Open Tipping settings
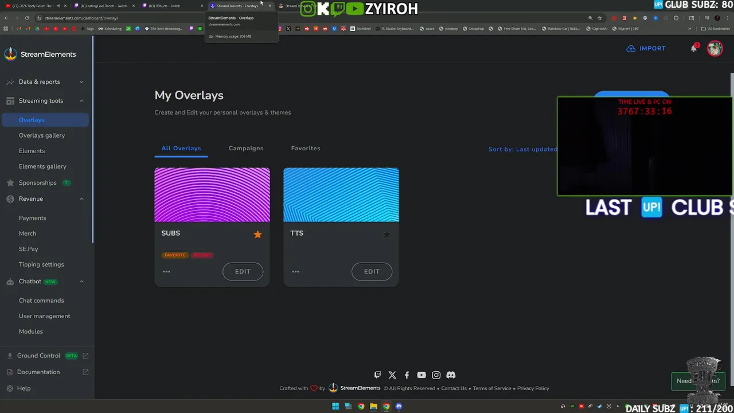The image size is (734, 413). 41,264
